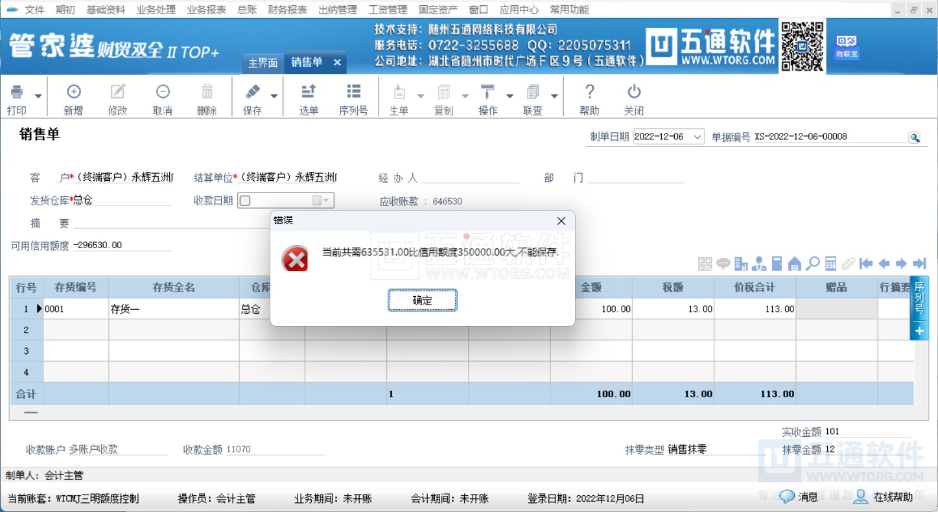The width and height of the screenshot is (938, 512).
Task: Click the magnifier search icon above the grid
Action: point(813,264)
